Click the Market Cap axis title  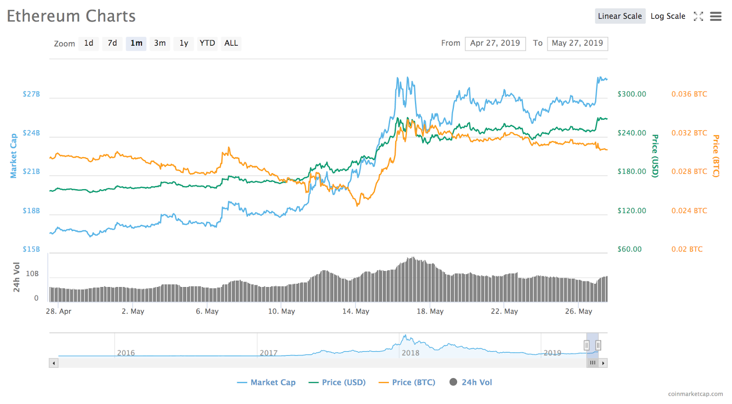point(14,156)
